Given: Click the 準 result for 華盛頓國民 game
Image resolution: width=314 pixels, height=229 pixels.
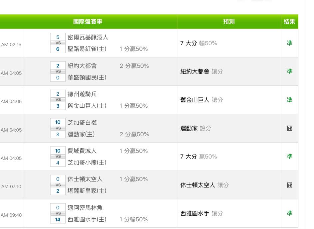Looking at the screenshot, I should pyautogui.click(x=290, y=71).
